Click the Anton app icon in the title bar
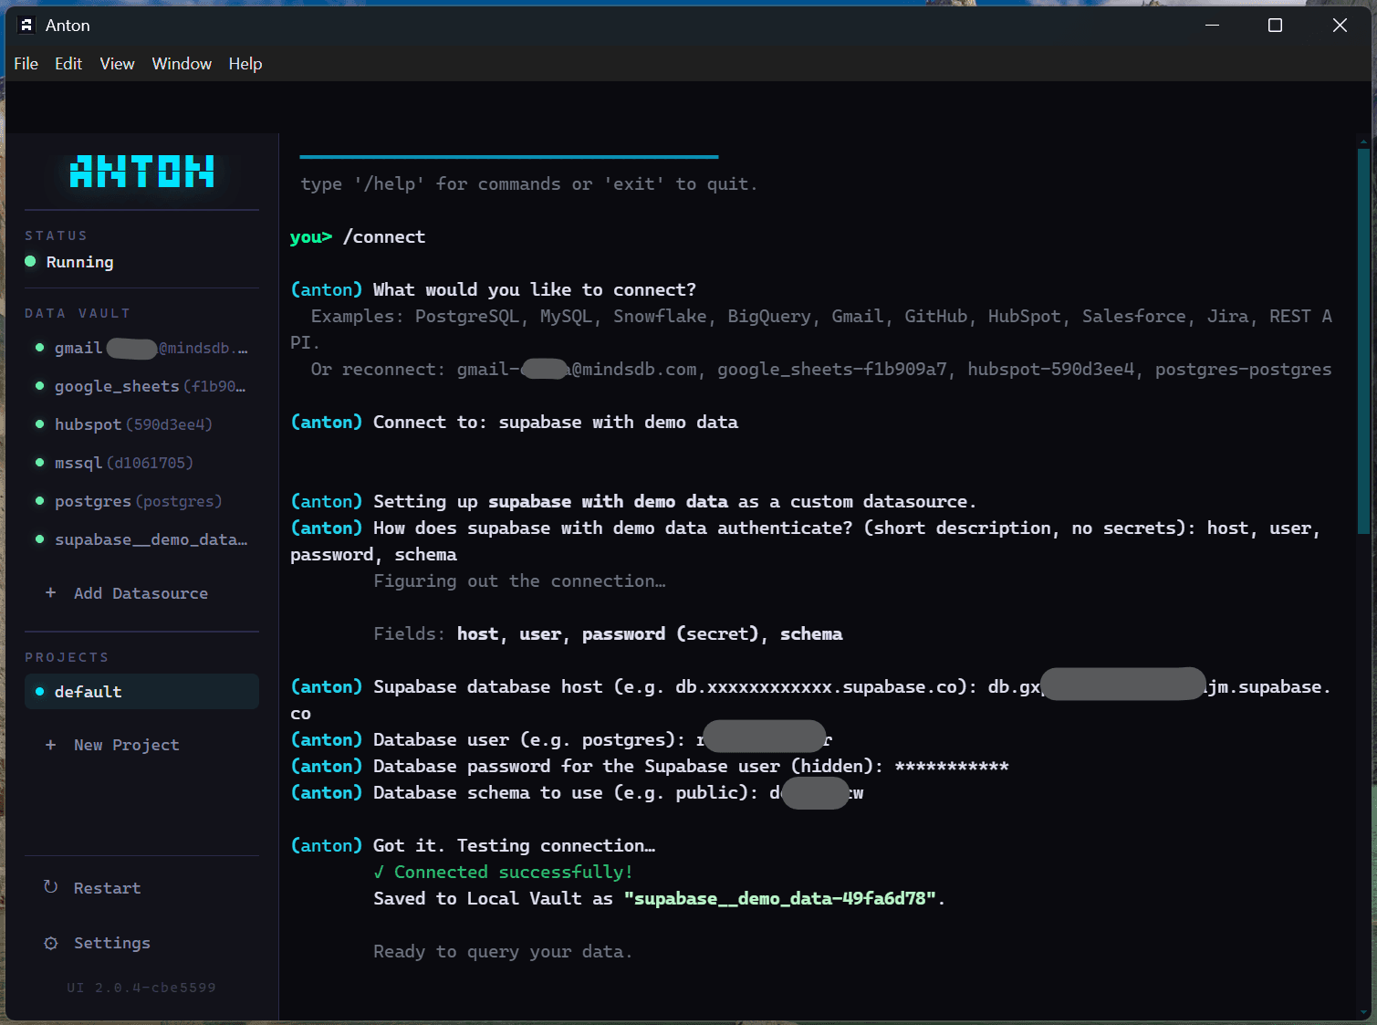 tap(26, 25)
